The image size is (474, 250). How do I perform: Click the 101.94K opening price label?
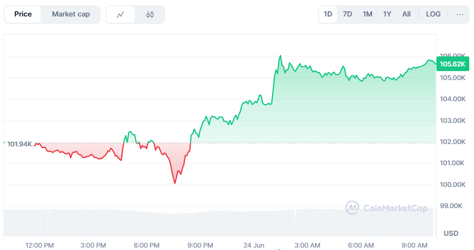(19, 144)
